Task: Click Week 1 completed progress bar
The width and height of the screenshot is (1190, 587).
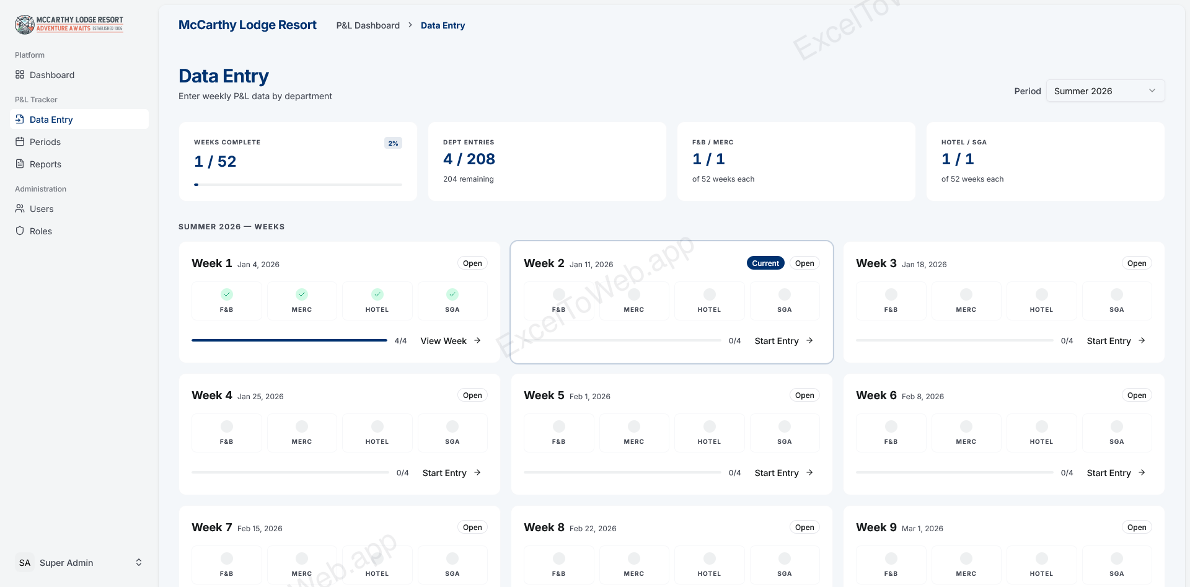Action: point(289,340)
